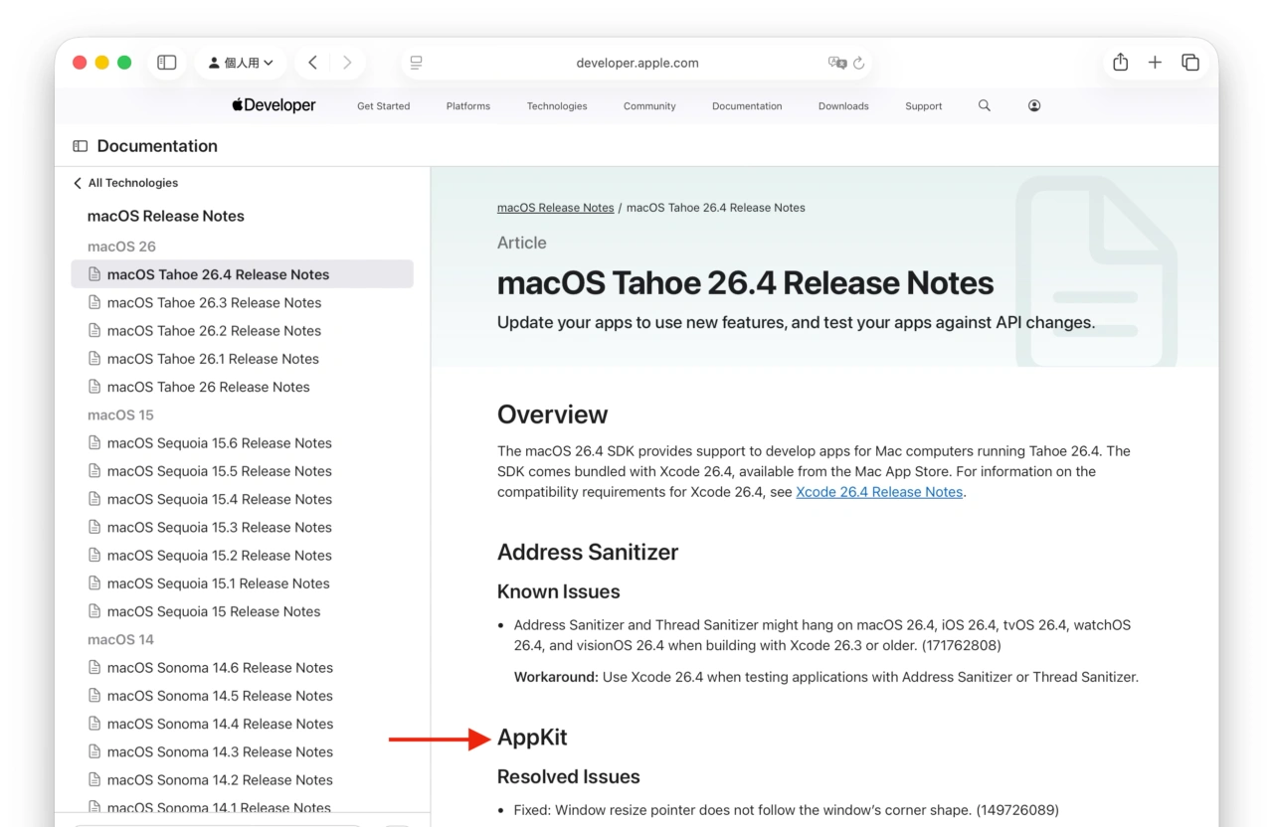Image resolution: width=1273 pixels, height=827 pixels.
Task: Select macOS Tahoe 26.3 Release Notes
Action: [x=214, y=302]
